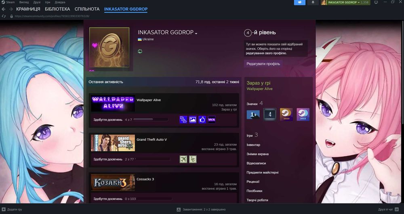Click Редагувати профіль button

click(263, 64)
